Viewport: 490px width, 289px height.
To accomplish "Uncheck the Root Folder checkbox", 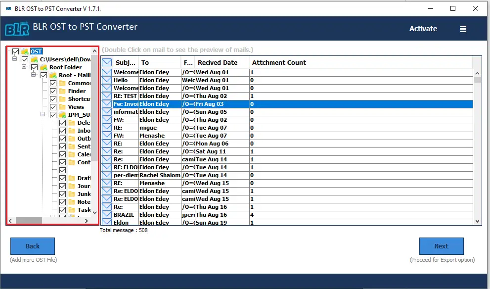I will [x=34, y=67].
